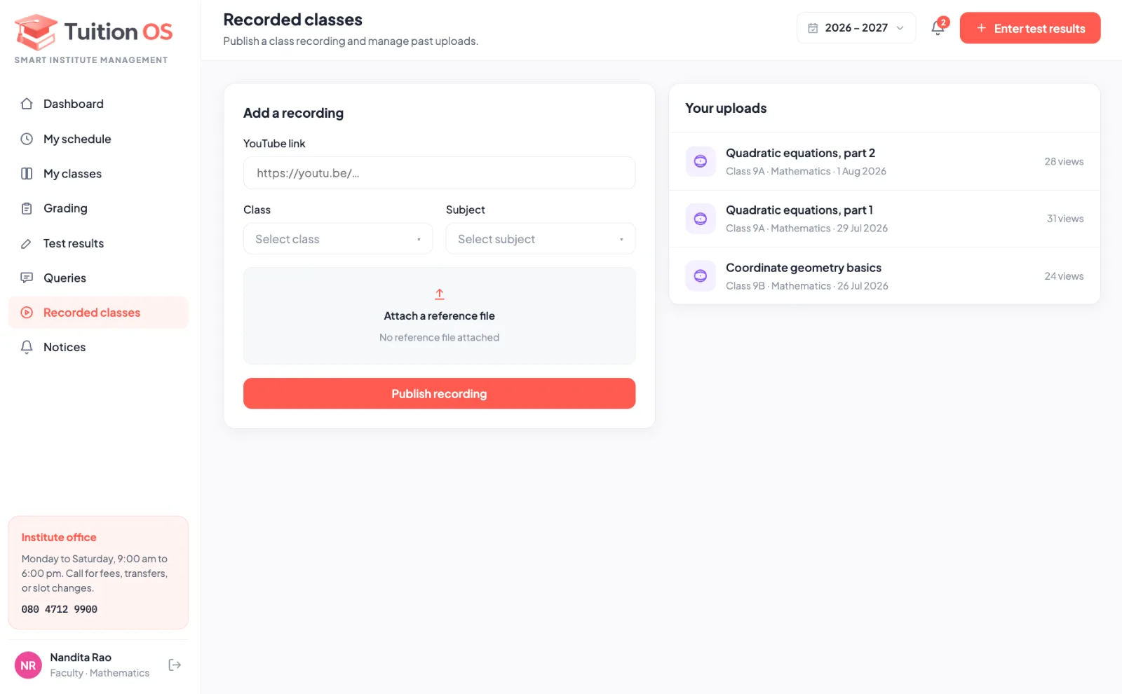Open Coordinate geometry basics upload
This screenshot has width=1122, height=694.
(x=884, y=276)
